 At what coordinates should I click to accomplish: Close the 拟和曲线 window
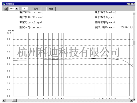pos(134,4)
